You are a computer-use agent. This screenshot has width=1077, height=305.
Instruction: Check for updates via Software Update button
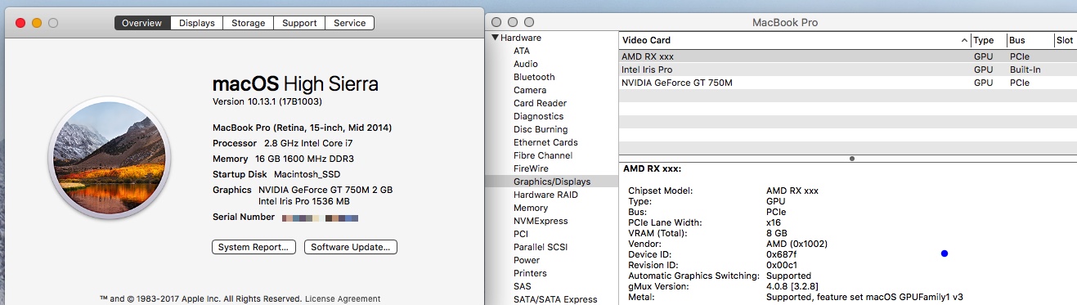pos(351,247)
